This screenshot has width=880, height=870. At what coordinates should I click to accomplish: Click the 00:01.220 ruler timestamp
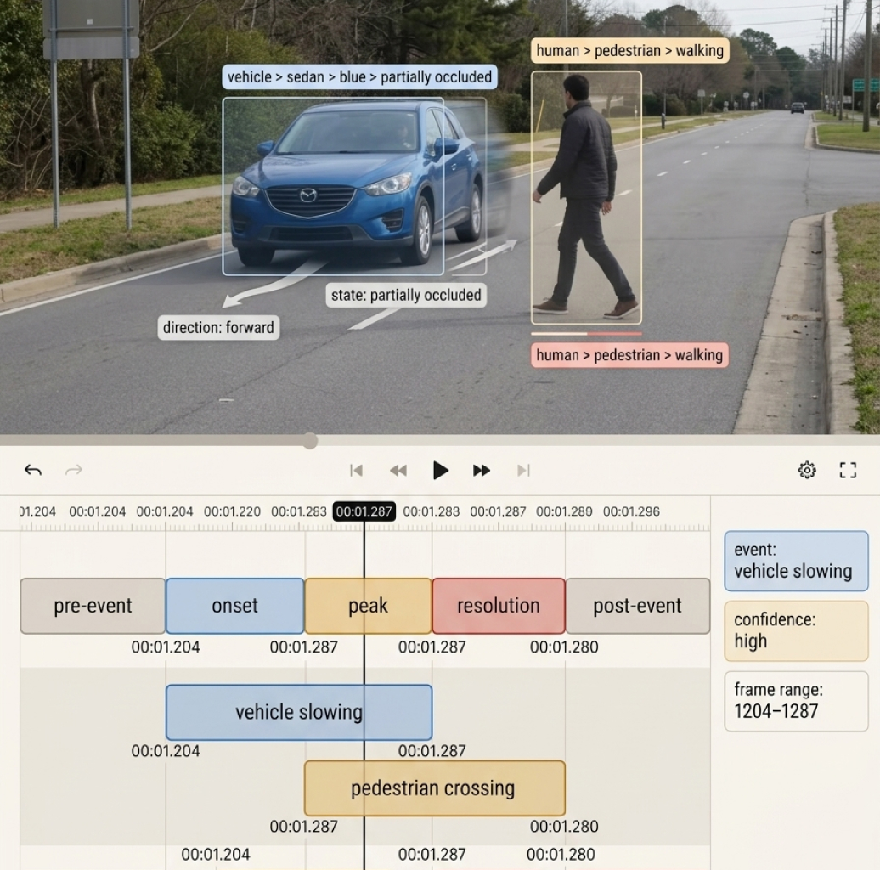pyautogui.click(x=232, y=511)
